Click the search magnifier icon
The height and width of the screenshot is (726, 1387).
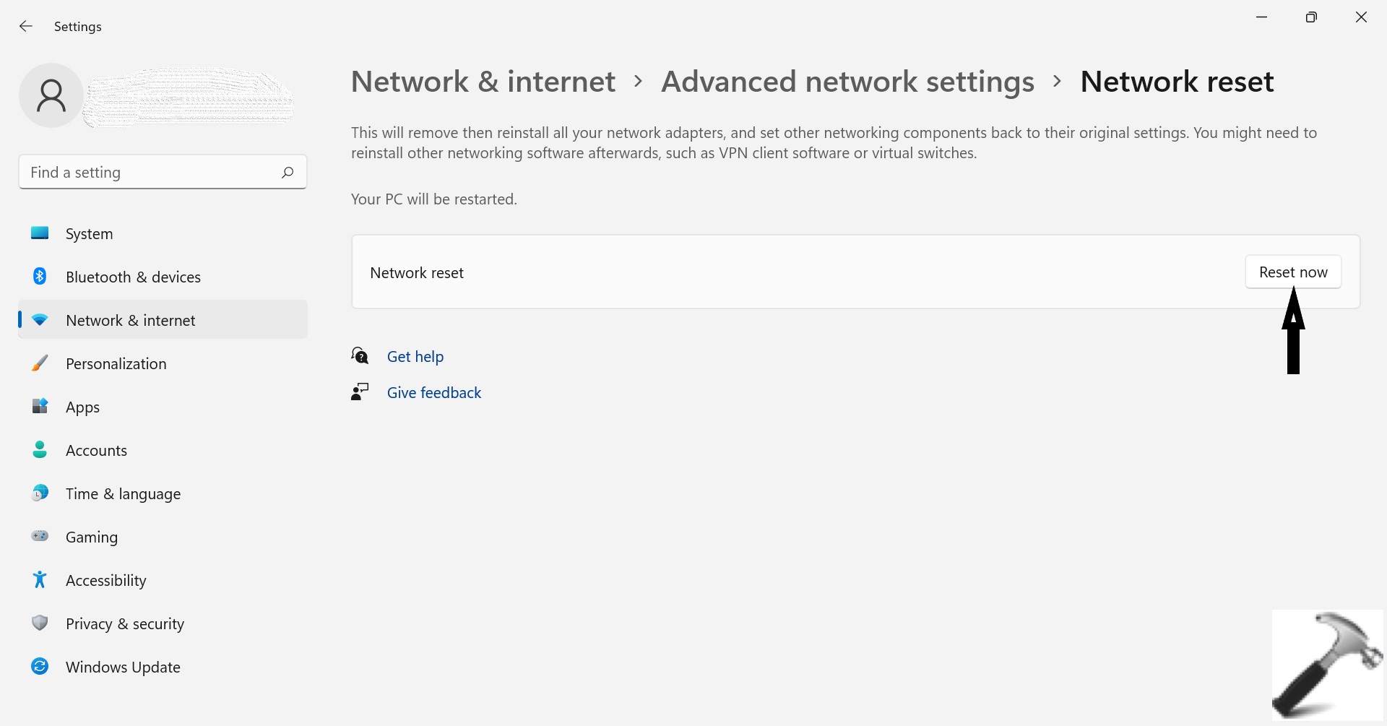(x=288, y=172)
